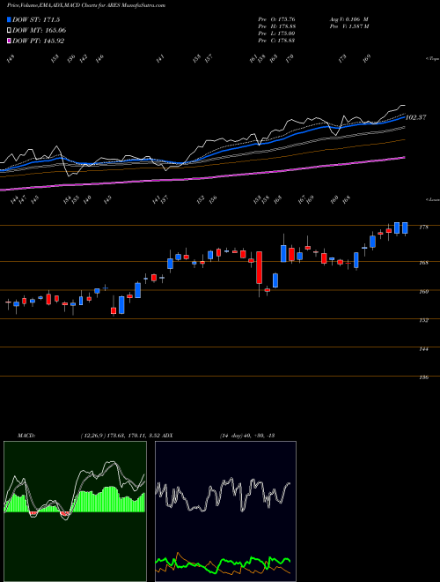Click the 173 tops label above EMA chart
Image resolution: width=440 pixels, height=582 pixels.
[x=342, y=58]
